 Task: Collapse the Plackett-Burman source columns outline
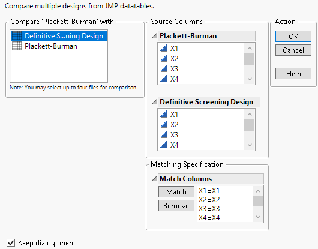(x=155, y=36)
